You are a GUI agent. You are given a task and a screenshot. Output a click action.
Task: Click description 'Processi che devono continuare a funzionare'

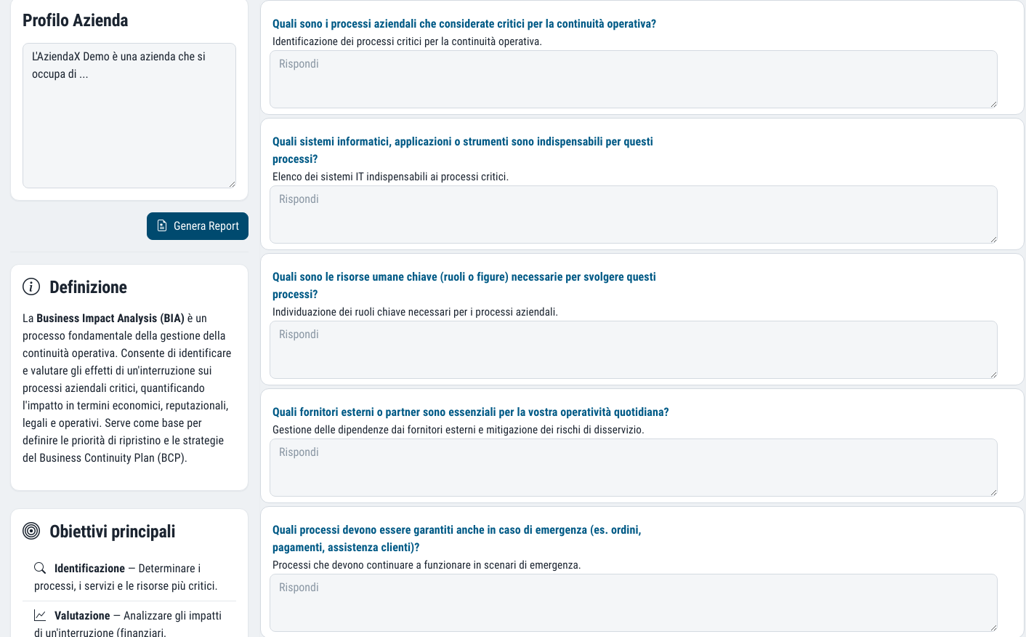tap(427, 565)
